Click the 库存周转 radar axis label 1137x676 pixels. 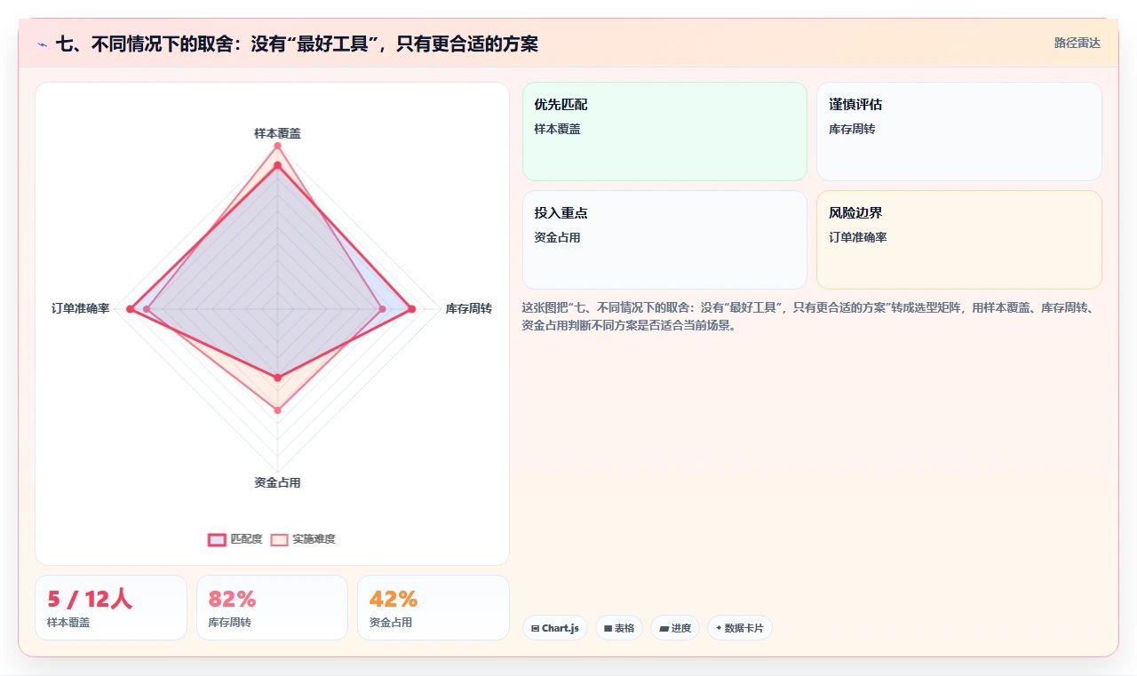[469, 309]
